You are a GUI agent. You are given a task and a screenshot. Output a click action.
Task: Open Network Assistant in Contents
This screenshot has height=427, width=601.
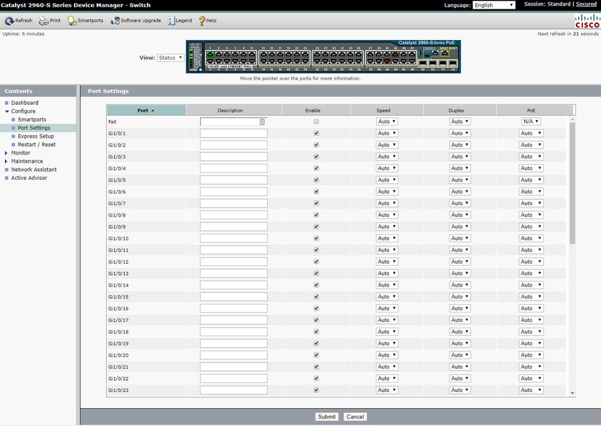point(34,170)
